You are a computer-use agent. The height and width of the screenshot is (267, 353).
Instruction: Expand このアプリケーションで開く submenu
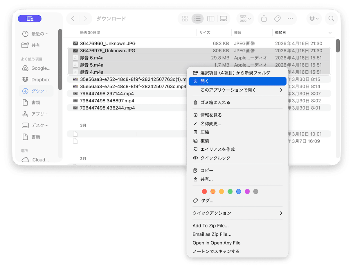tap(237, 90)
